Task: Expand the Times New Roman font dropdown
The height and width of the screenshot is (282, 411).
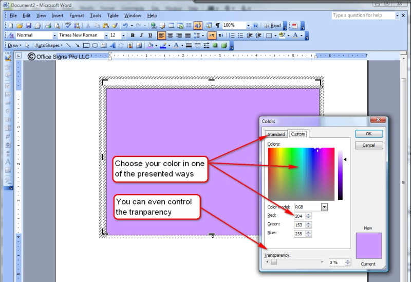Action: click(106, 36)
